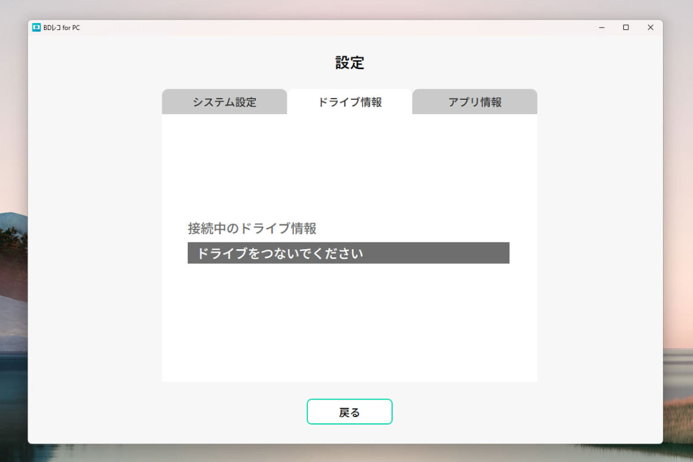Click the desktop wallpaper right of the window
Viewport: 693px width, 462px height.
(680, 231)
